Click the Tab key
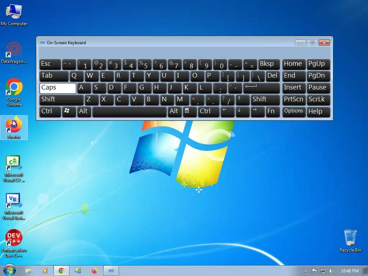Viewport: 368px width, 276px height. pyautogui.click(x=54, y=77)
